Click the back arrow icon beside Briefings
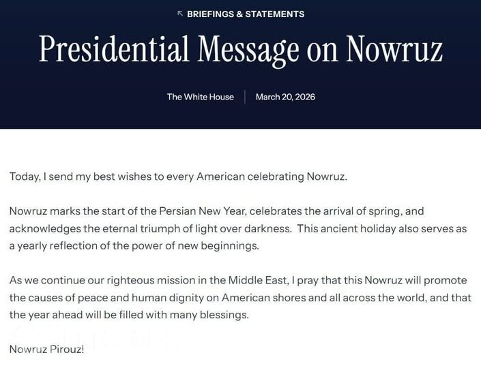Screen dimensions: 481x368 [180, 14]
